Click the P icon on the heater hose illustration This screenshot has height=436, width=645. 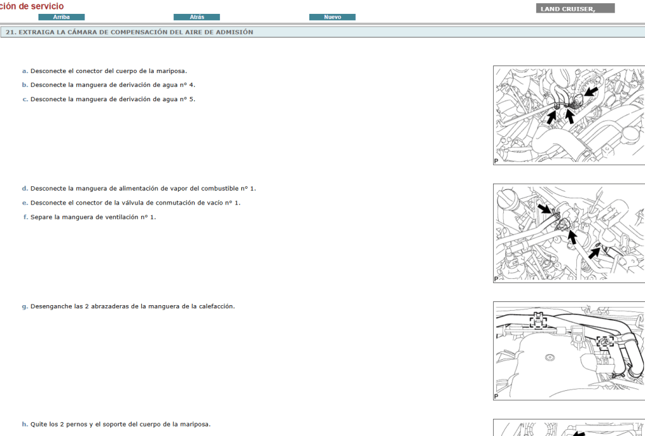tap(496, 396)
